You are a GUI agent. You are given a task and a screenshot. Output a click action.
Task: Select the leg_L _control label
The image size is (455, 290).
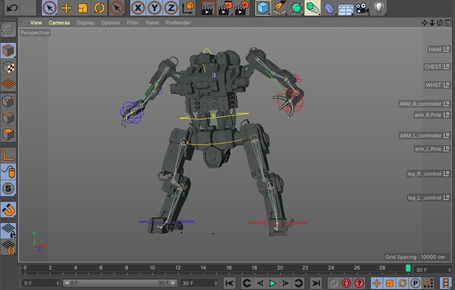coord(429,198)
